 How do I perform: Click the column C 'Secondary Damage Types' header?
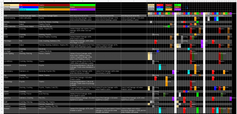(x=54, y=16)
